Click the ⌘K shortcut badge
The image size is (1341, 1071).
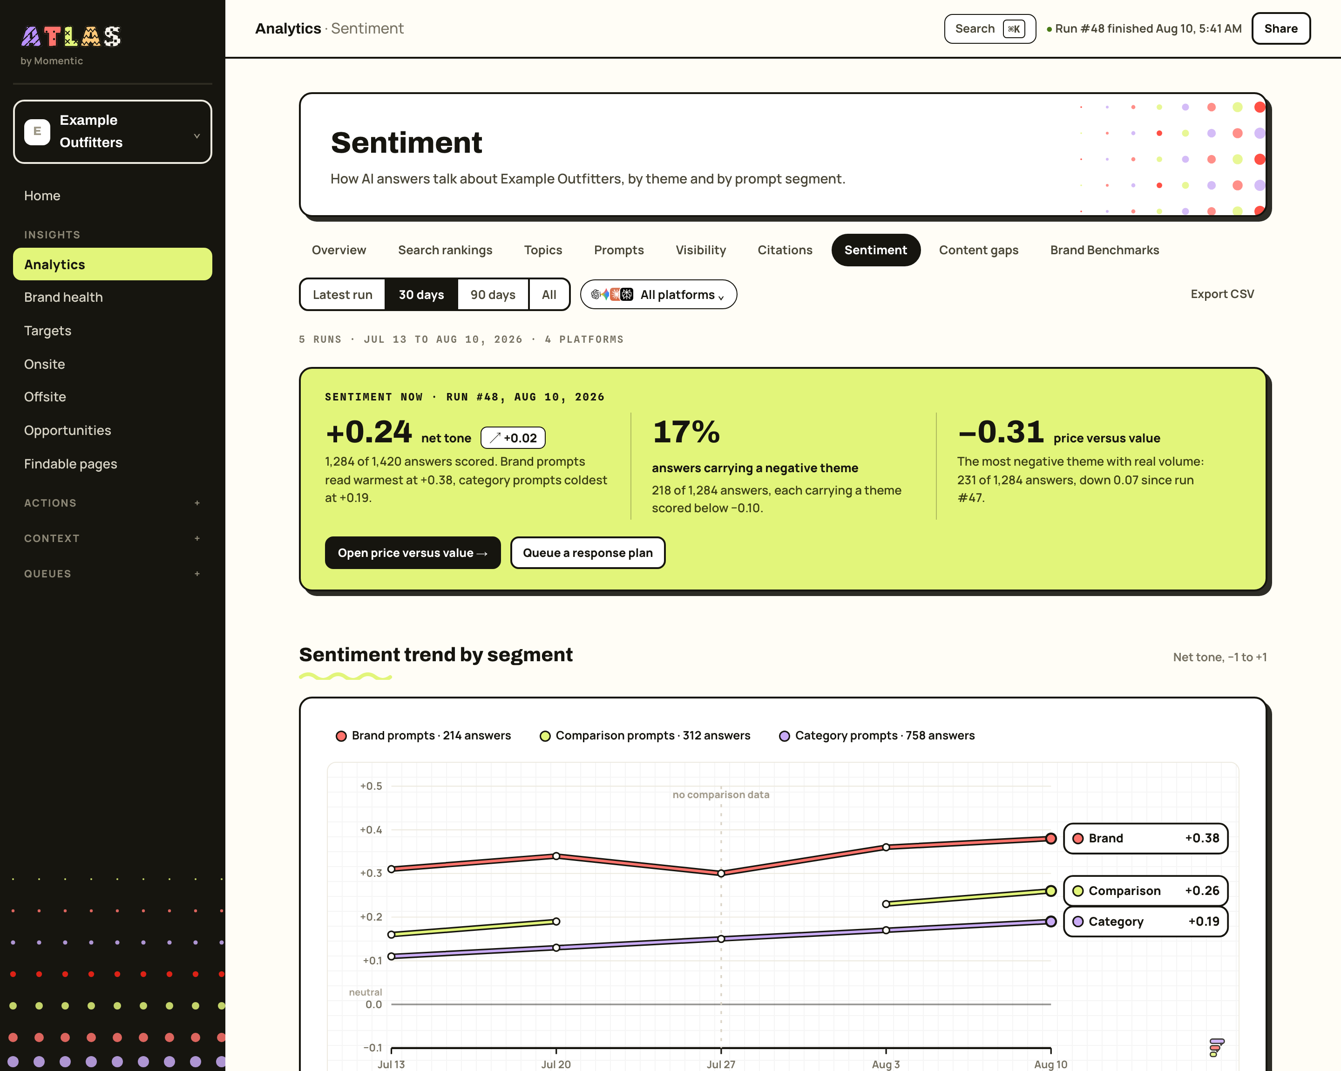point(1014,28)
